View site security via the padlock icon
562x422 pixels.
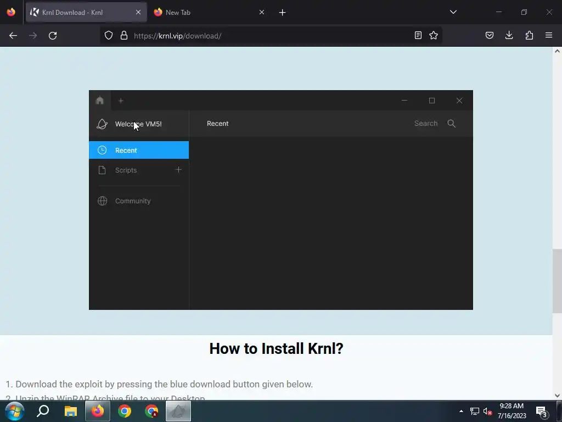[x=124, y=36]
